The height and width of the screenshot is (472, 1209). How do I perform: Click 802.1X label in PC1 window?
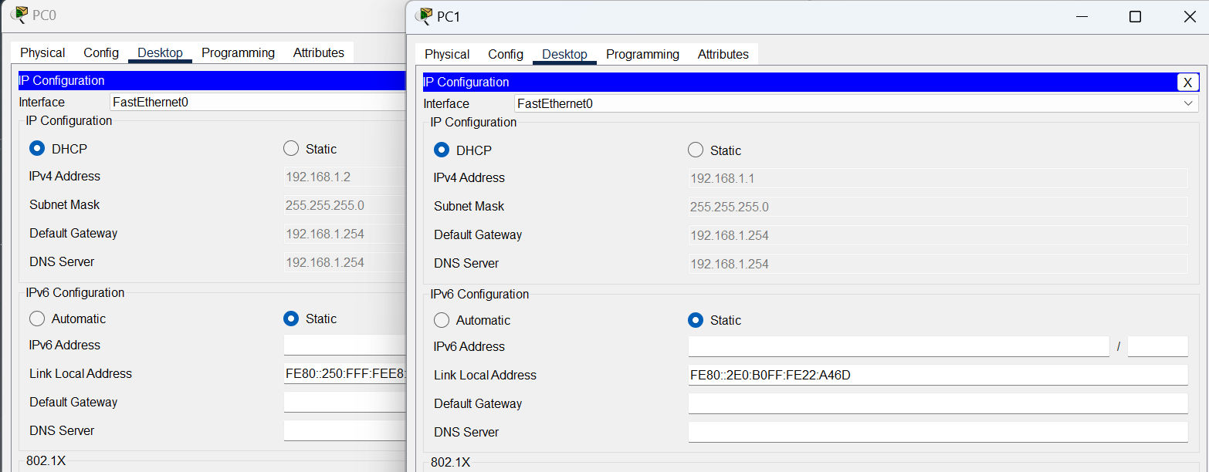point(450,462)
